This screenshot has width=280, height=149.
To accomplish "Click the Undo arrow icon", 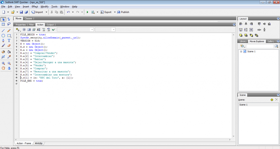I will click(x=68, y=12).
